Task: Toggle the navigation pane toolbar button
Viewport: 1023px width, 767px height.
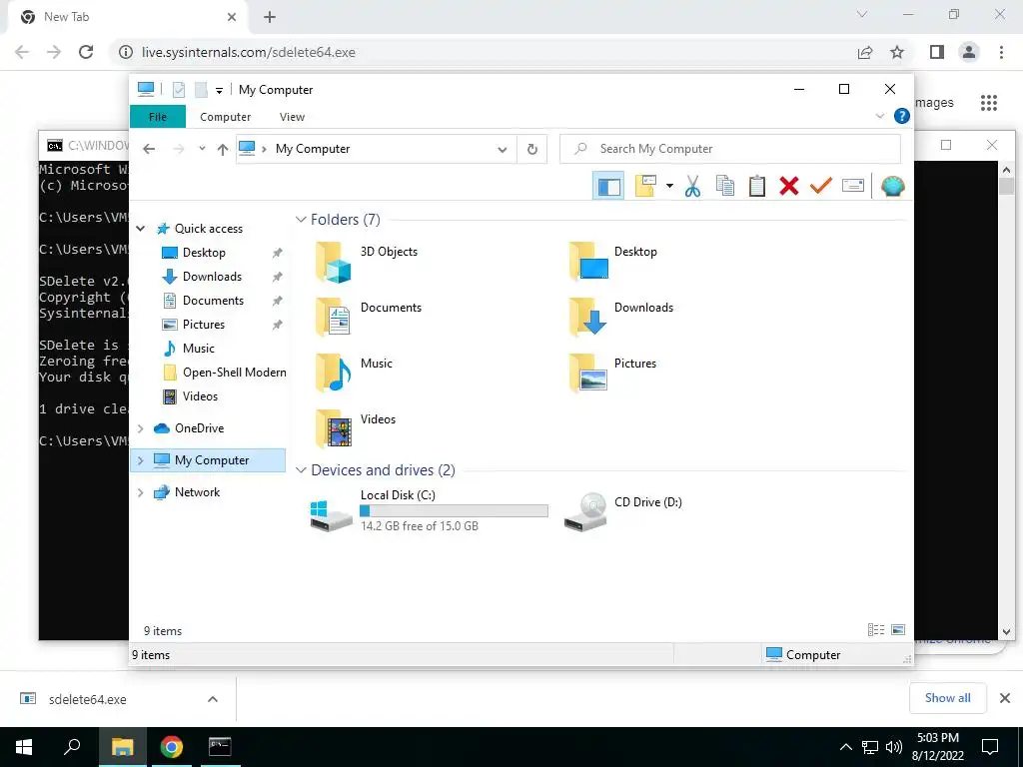Action: 608,187
